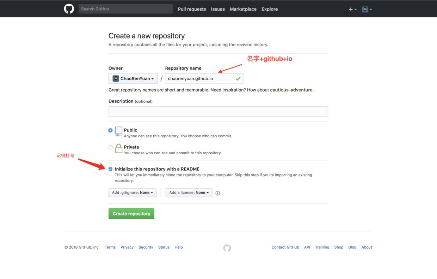Expand the Add a license dropdown

[189, 192]
